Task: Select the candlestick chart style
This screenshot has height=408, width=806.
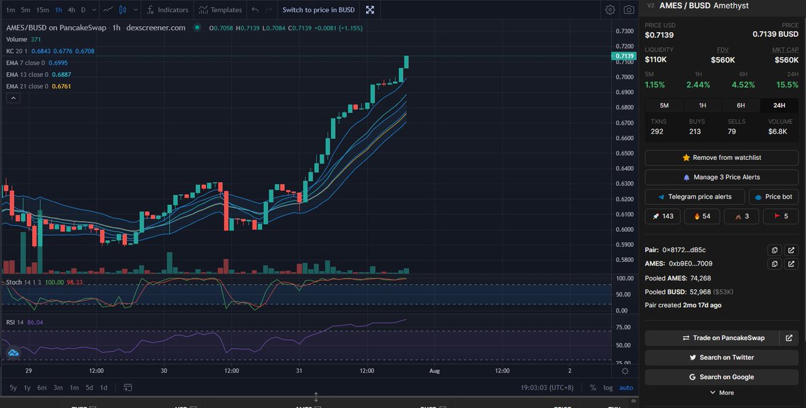Action: pos(122,10)
